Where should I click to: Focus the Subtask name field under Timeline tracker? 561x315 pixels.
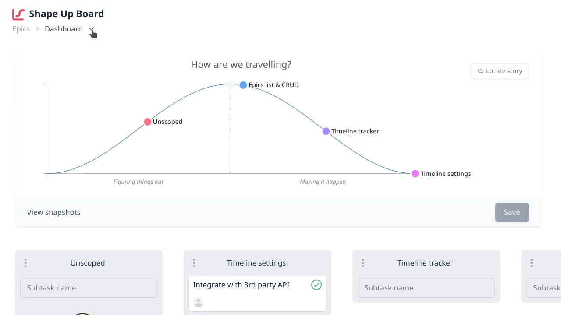coord(426,288)
